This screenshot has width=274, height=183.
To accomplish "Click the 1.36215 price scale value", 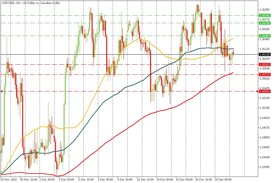I will 265,49.
